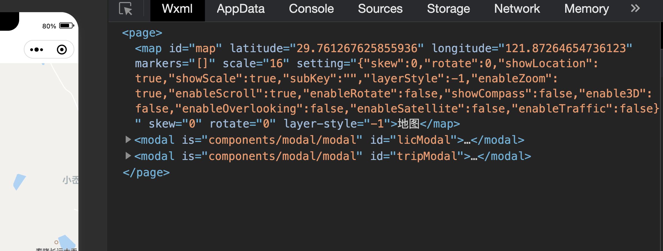The width and height of the screenshot is (663, 251).
Task: Switch to the Wxml tab
Action: [177, 9]
